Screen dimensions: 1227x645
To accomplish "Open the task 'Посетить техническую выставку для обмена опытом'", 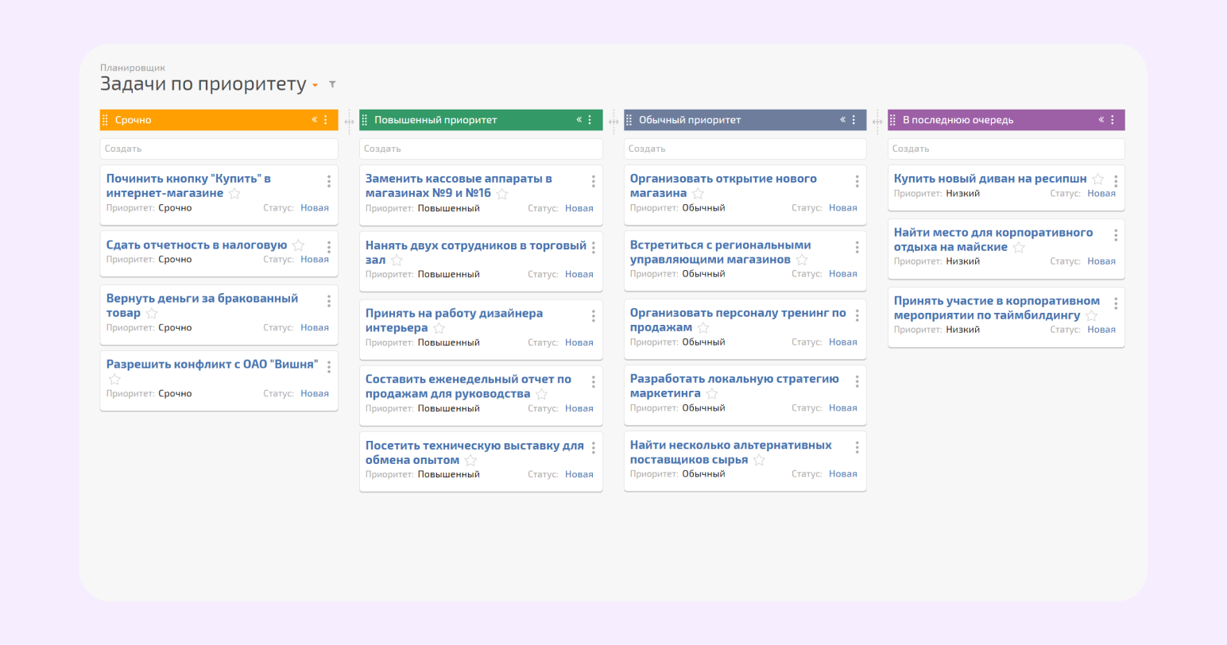I will [474, 446].
